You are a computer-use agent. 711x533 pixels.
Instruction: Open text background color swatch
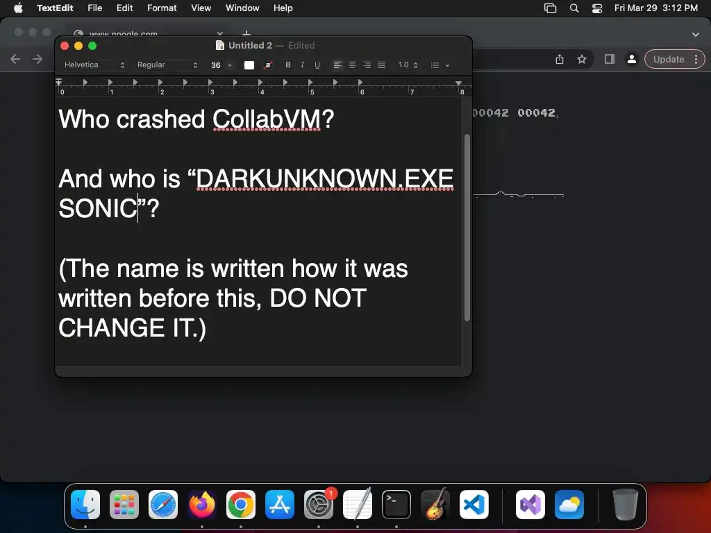(x=268, y=65)
